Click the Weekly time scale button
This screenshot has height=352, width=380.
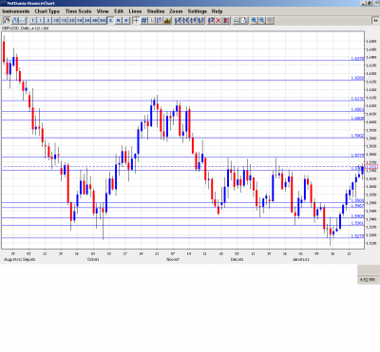tap(118, 21)
